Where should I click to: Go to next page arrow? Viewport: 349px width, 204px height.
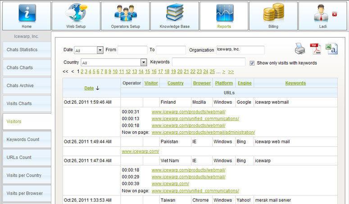click(224, 71)
